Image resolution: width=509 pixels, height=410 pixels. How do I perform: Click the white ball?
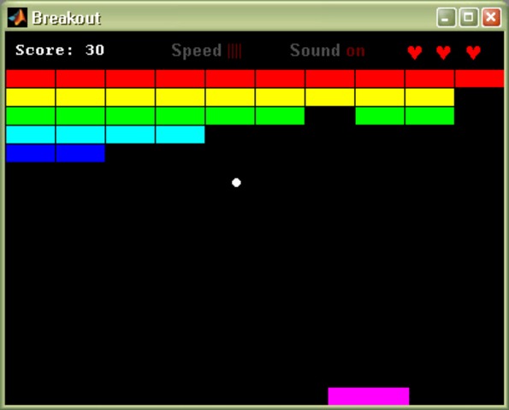236,183
